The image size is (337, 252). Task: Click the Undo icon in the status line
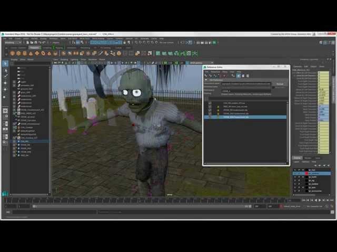click(x=40, y=43)
